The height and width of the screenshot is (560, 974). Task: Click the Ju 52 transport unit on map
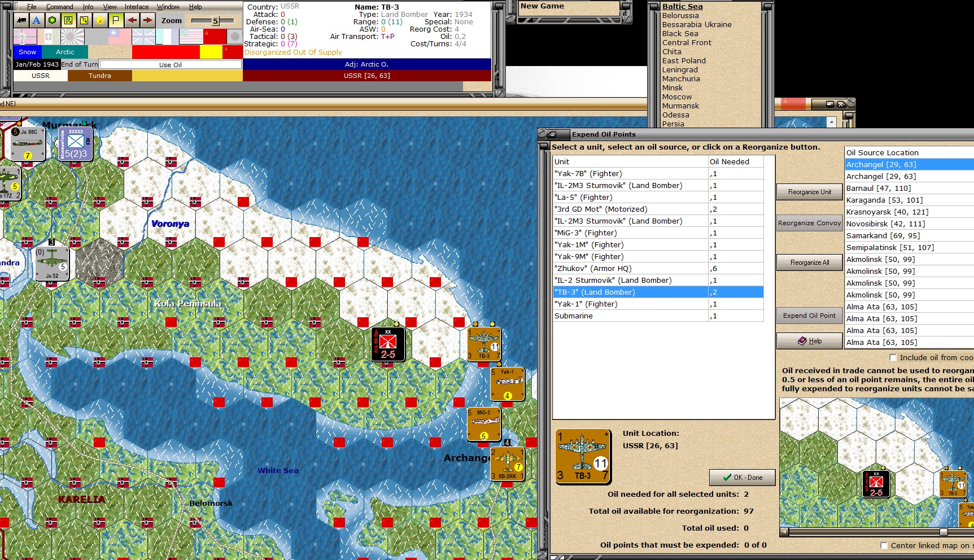pyautogui.click(x=51, y=264)
